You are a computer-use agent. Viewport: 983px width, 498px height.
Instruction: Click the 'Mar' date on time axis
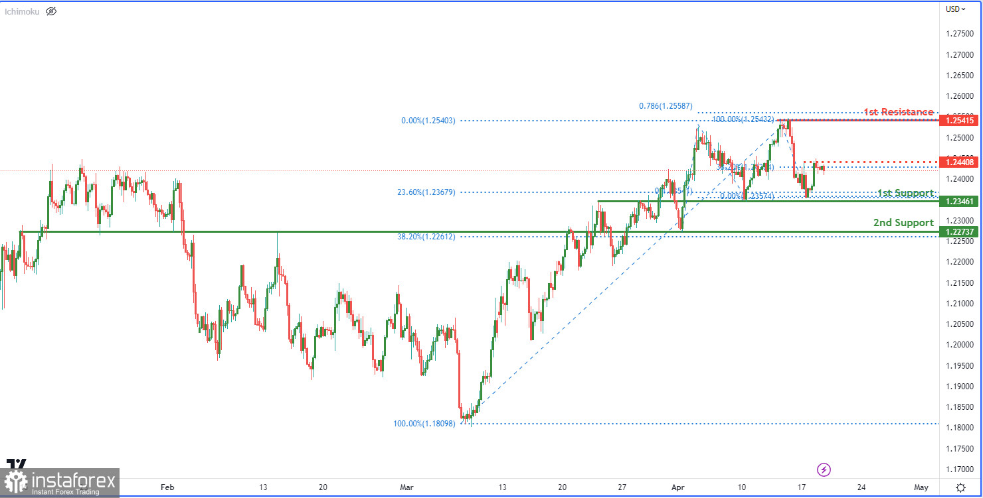click(406, 487)
